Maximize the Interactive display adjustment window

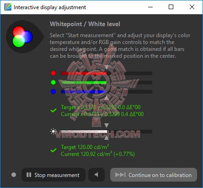click(171, 7)
